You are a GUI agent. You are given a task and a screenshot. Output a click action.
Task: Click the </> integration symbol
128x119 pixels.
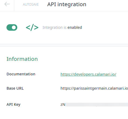point(32,27)
